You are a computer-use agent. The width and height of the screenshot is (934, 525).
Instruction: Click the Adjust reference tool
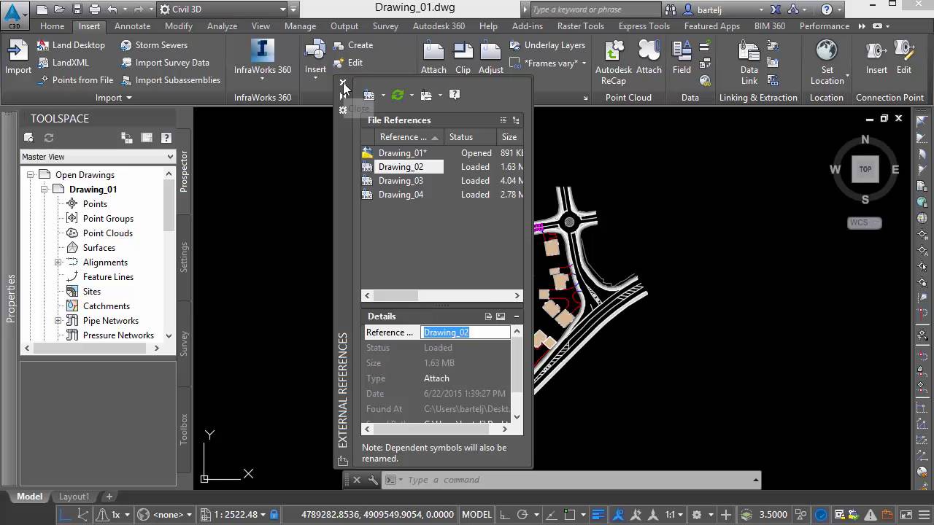point(490,58)
